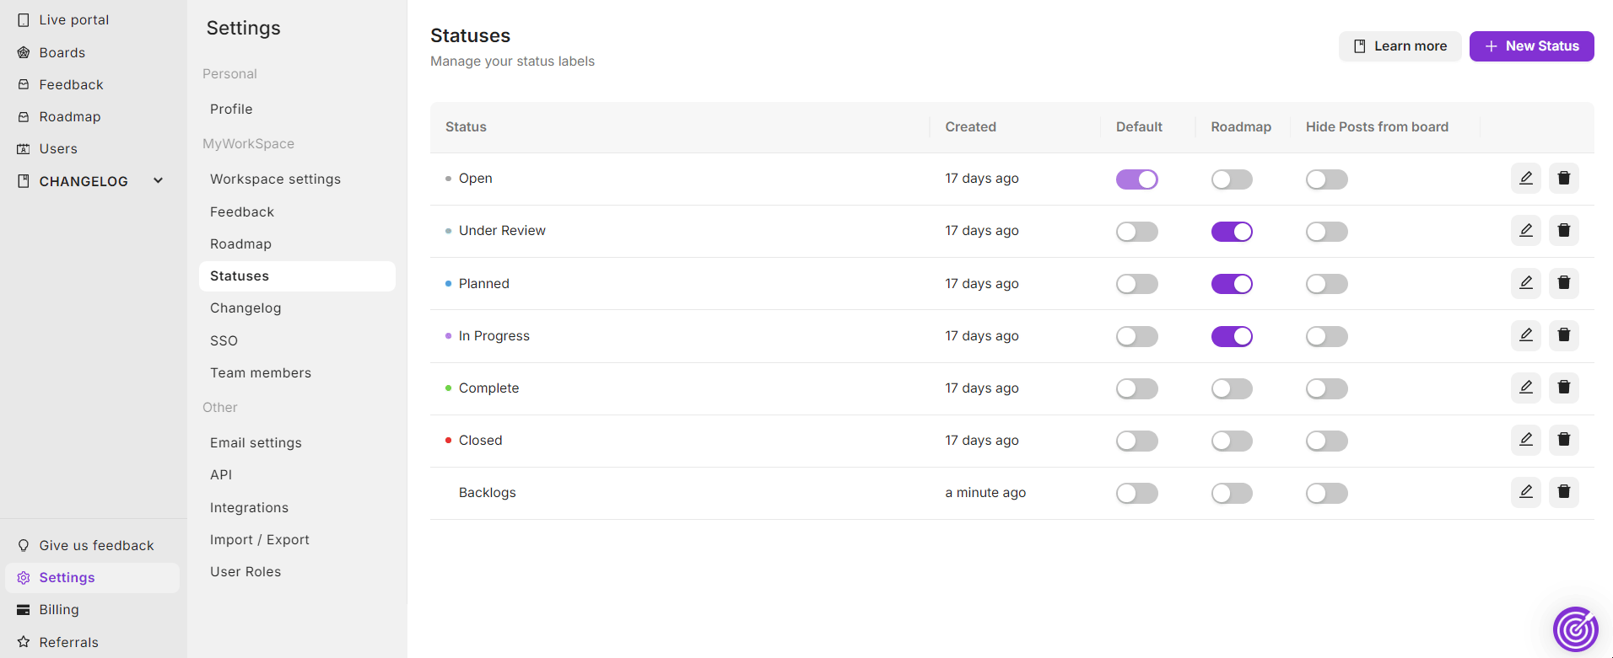Open SSO settings
The height and width of the screenshot is (658, 1613).
click(x=224, y=340)
